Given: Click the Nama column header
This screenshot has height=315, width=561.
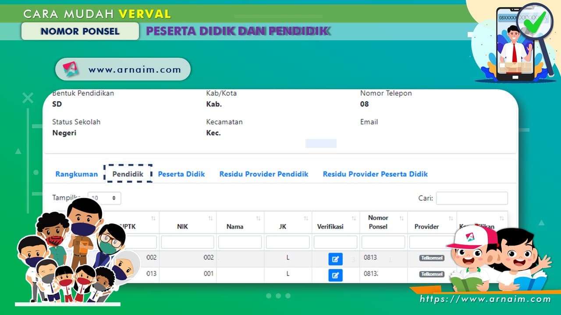Looking at the screenshot, I should [240, 223].
